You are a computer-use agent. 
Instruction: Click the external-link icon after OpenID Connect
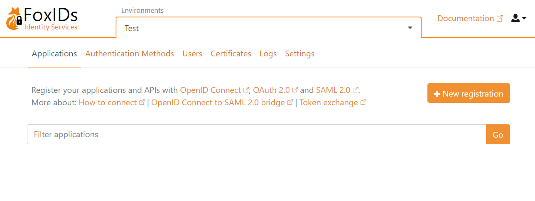[x=246, y=90]
